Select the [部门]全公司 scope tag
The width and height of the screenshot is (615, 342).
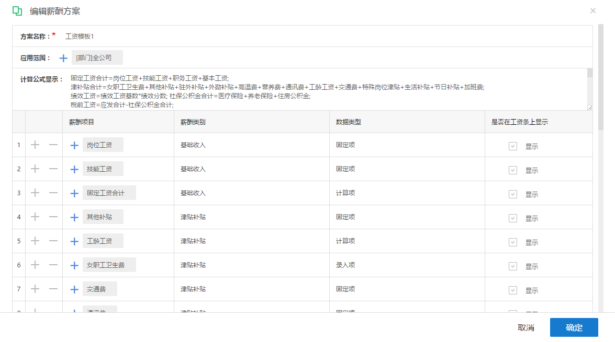(97, 57)
